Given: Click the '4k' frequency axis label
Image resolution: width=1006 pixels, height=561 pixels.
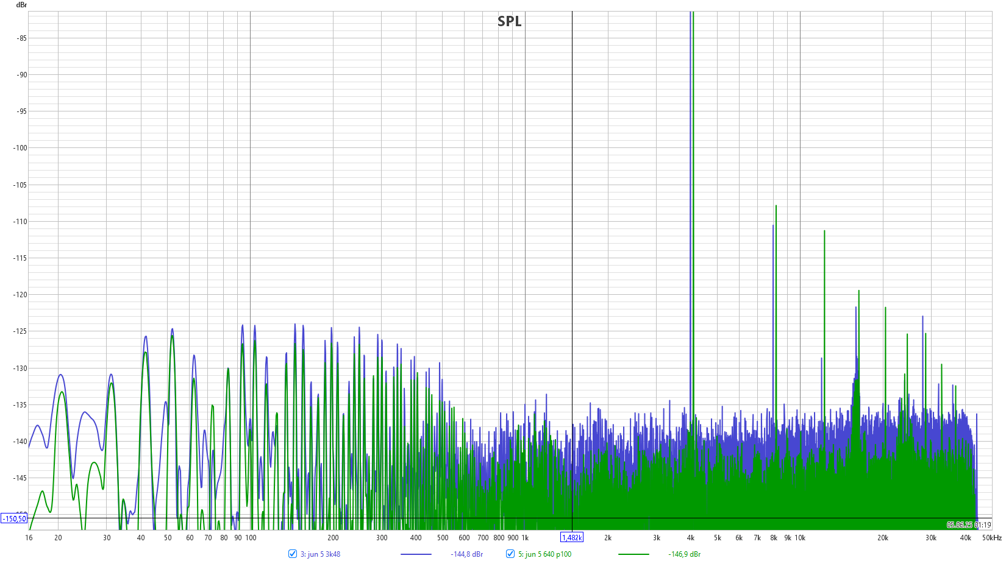Looking at the screenshot, I should point(691,538).
